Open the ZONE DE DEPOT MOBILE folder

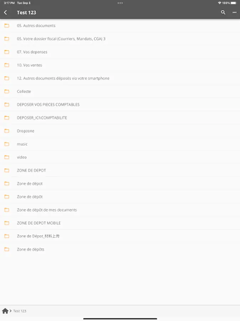(x=120, y=223)
